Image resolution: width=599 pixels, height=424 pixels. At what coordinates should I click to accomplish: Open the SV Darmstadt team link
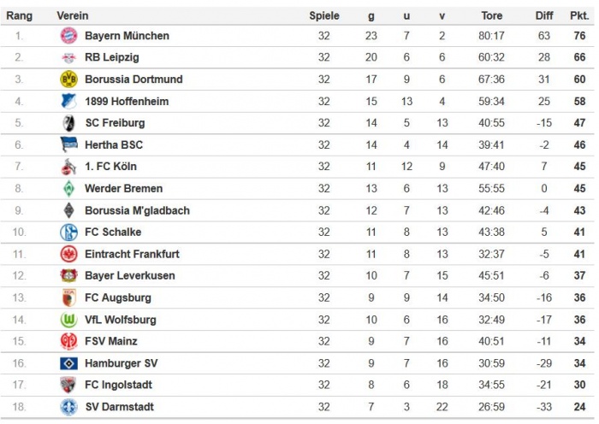(119, 407)
